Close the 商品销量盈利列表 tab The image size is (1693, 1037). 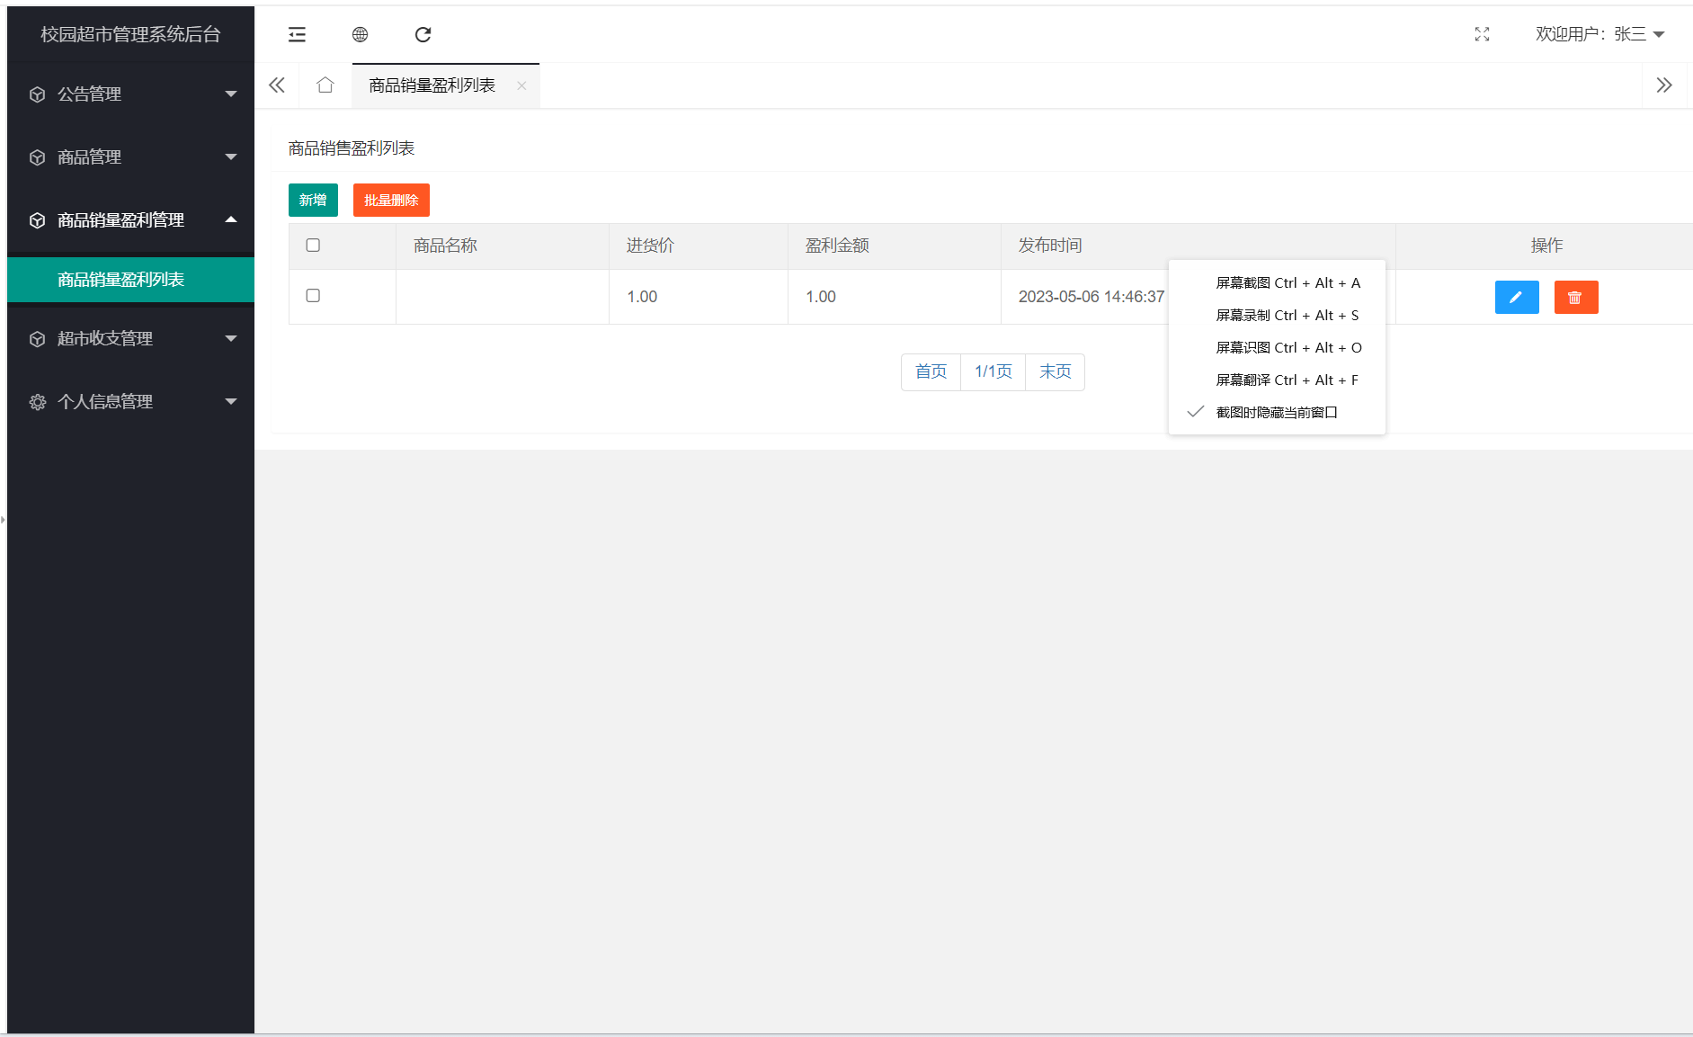tap(521, 86)
